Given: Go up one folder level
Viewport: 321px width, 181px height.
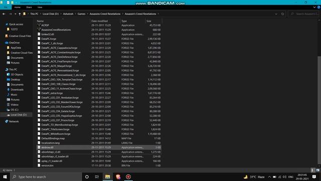Looking at the screenshot, I should (x=20, y=14).
